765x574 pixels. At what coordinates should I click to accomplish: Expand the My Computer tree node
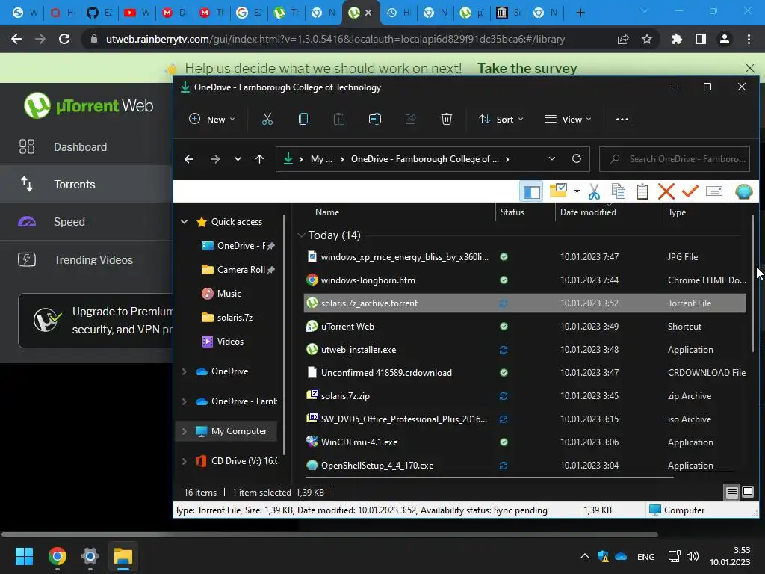(184, 431)
